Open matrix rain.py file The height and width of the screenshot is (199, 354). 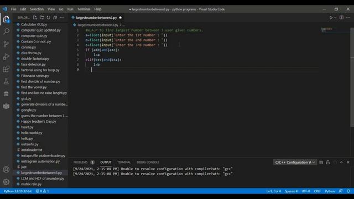pos(31,184)
